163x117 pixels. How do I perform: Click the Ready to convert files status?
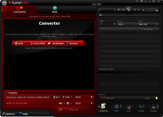17,103
